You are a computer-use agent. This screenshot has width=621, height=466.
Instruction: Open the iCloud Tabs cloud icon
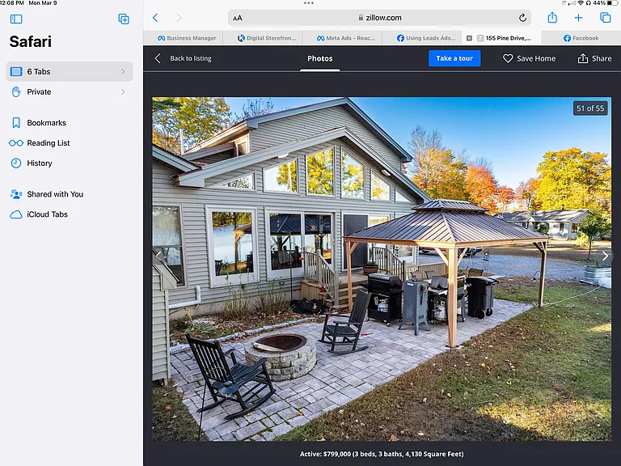pos(16,214)
